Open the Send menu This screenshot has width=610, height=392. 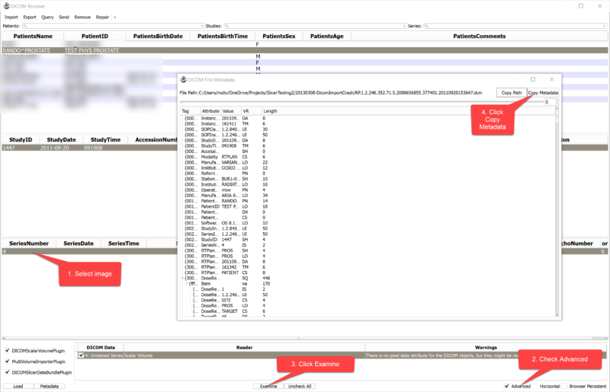(x=64, y=17)
